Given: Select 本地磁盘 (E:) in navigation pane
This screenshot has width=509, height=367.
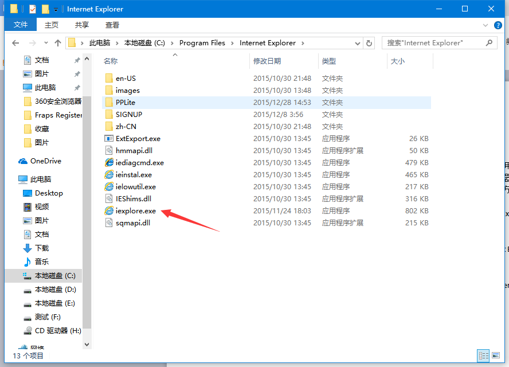Looking at the screenshot, I should click(x=55, y=303).
